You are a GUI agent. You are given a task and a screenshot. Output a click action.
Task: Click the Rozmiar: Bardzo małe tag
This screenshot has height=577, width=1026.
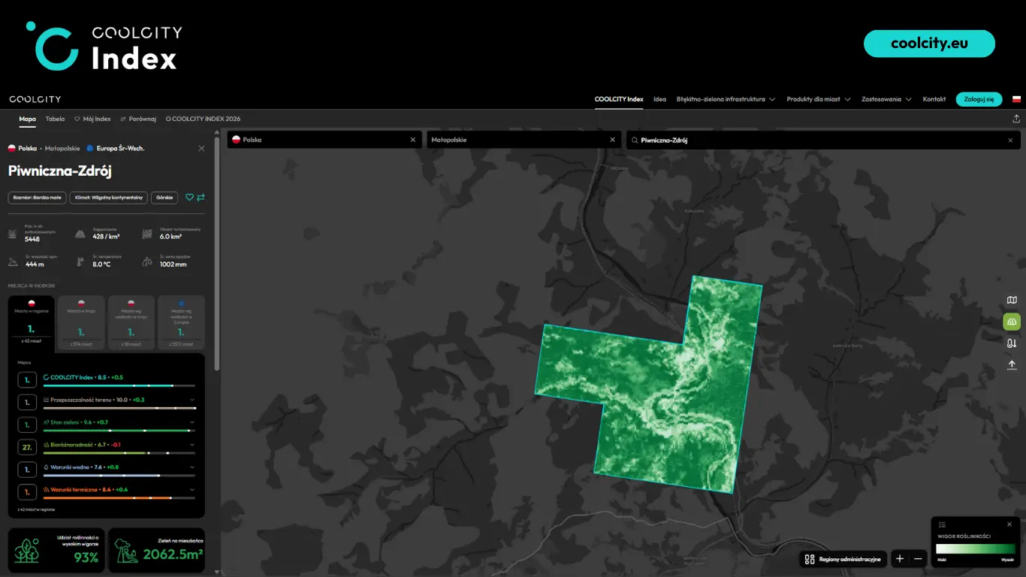[37, 198]
